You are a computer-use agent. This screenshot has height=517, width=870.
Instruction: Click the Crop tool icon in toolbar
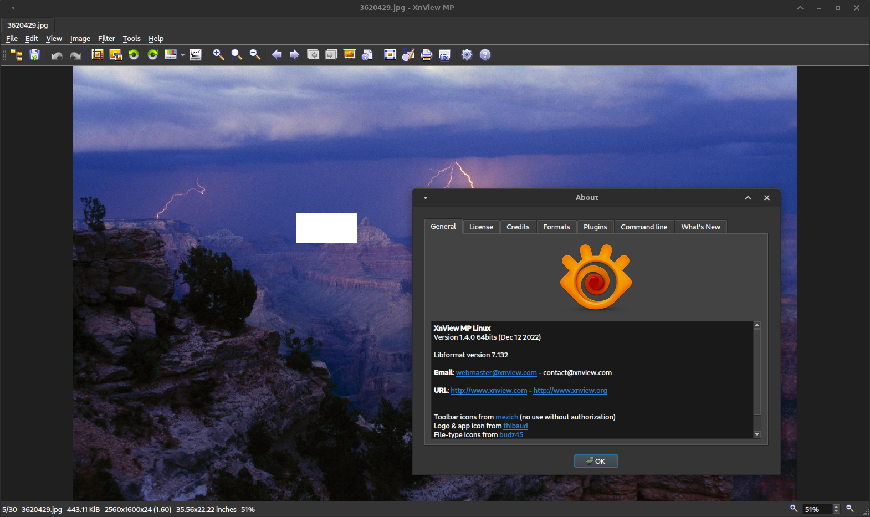[98, 54]
